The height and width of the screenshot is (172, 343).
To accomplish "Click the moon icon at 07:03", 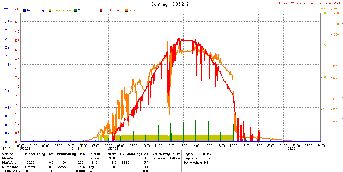I will point(109,148).
